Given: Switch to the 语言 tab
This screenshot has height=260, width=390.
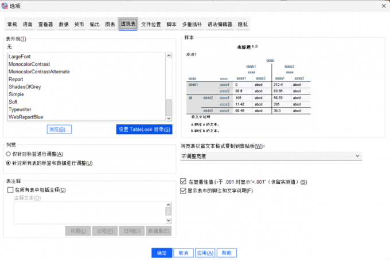Looking at the screenshot, I should pyautogui.click(x=28, y=24).
